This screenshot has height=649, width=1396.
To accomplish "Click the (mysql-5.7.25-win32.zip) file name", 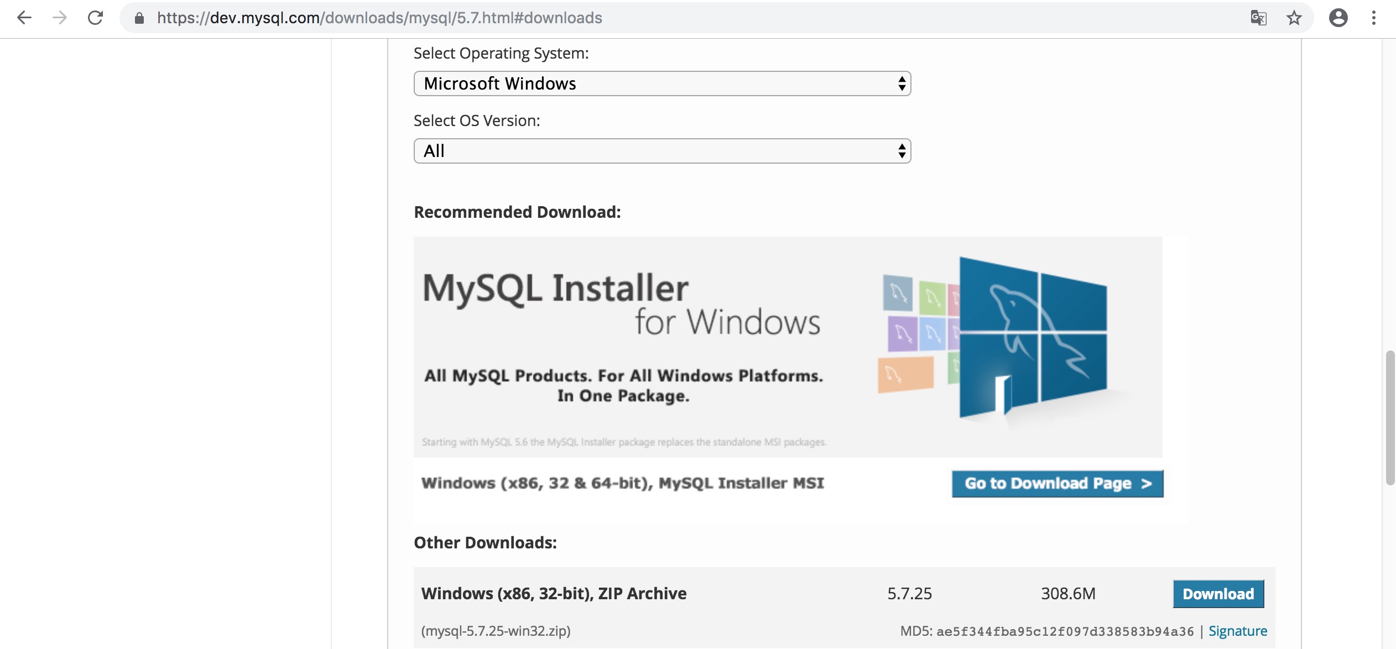I will point(496,631).
